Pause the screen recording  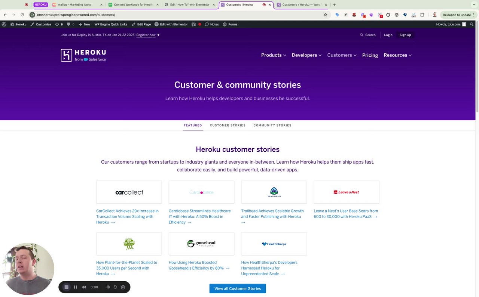click(x=75, y=287)
